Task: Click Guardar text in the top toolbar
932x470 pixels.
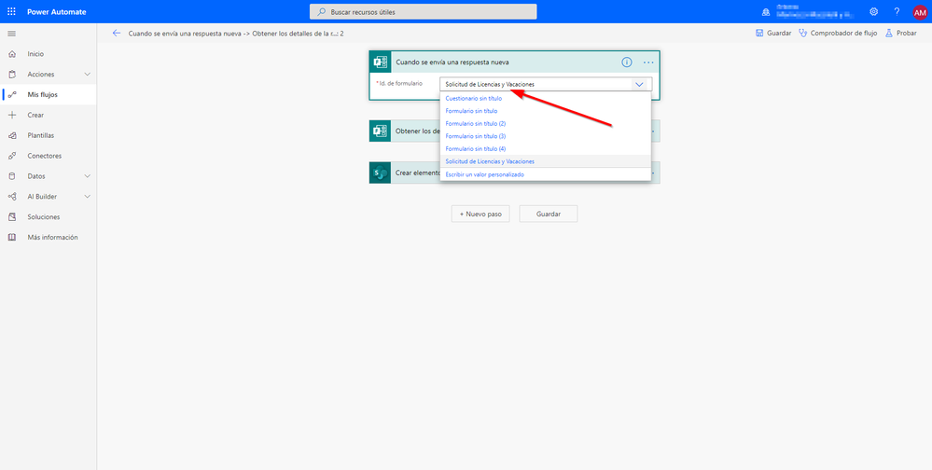Action: pyautogui.click(x=779, y=34)
